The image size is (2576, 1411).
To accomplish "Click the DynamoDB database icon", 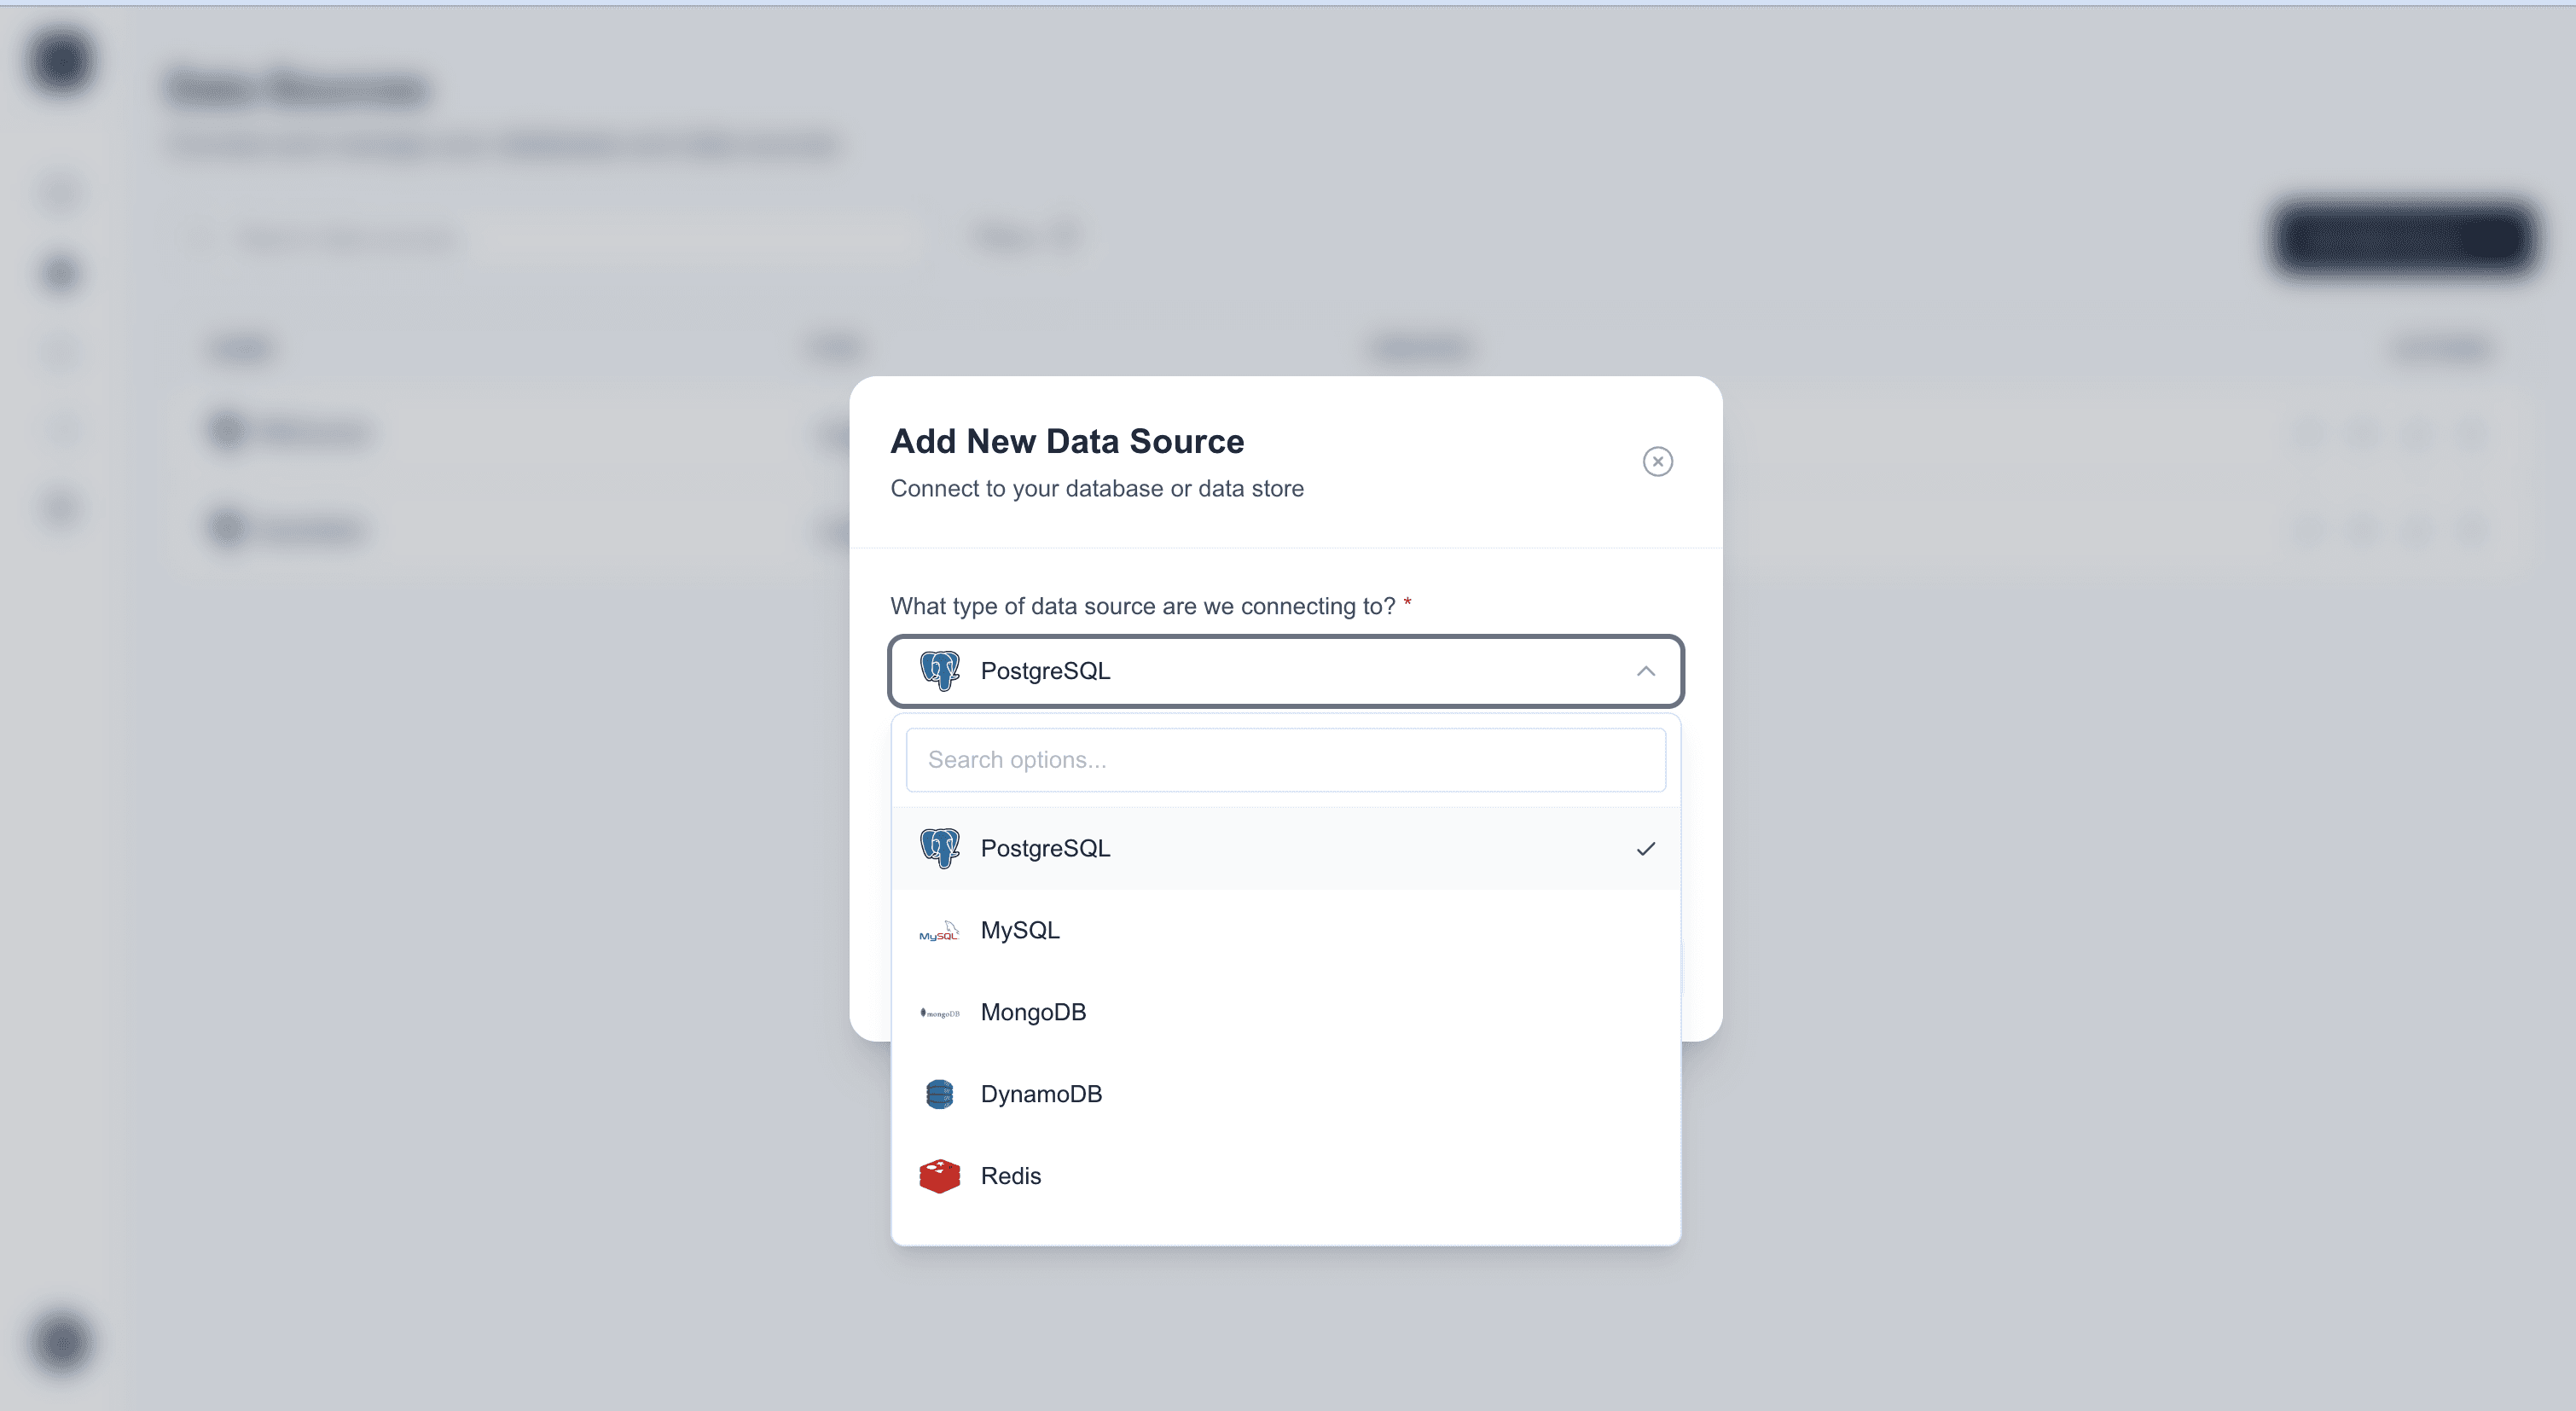I will tap(938, 1093).
